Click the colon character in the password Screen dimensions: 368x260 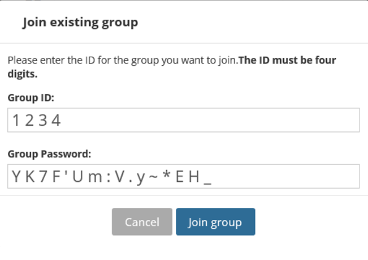click(109, 178)
